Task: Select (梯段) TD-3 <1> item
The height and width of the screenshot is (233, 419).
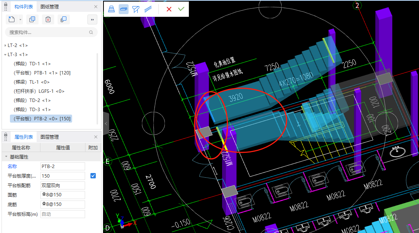Action: pos(32,109)
